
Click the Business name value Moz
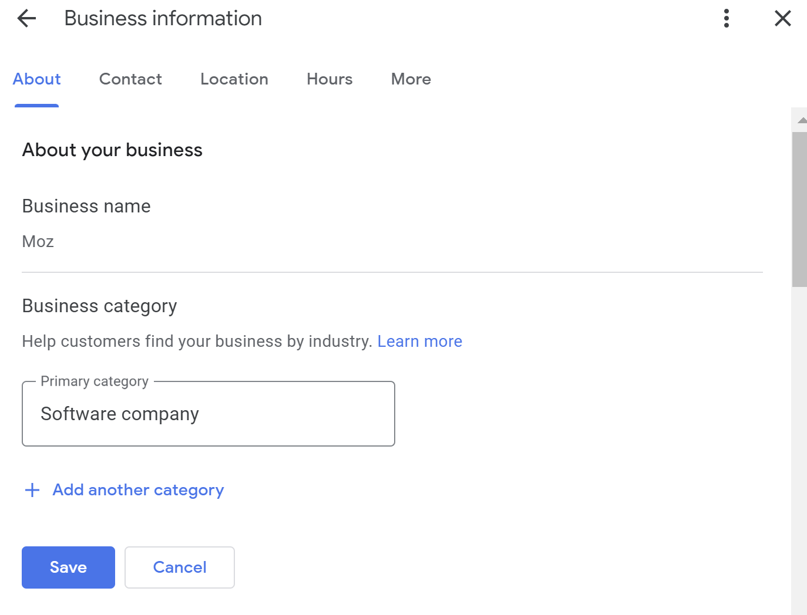point(38,242)
